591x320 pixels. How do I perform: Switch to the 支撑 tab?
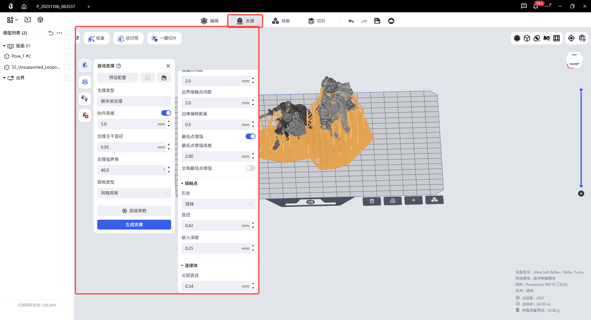[245, 21]
